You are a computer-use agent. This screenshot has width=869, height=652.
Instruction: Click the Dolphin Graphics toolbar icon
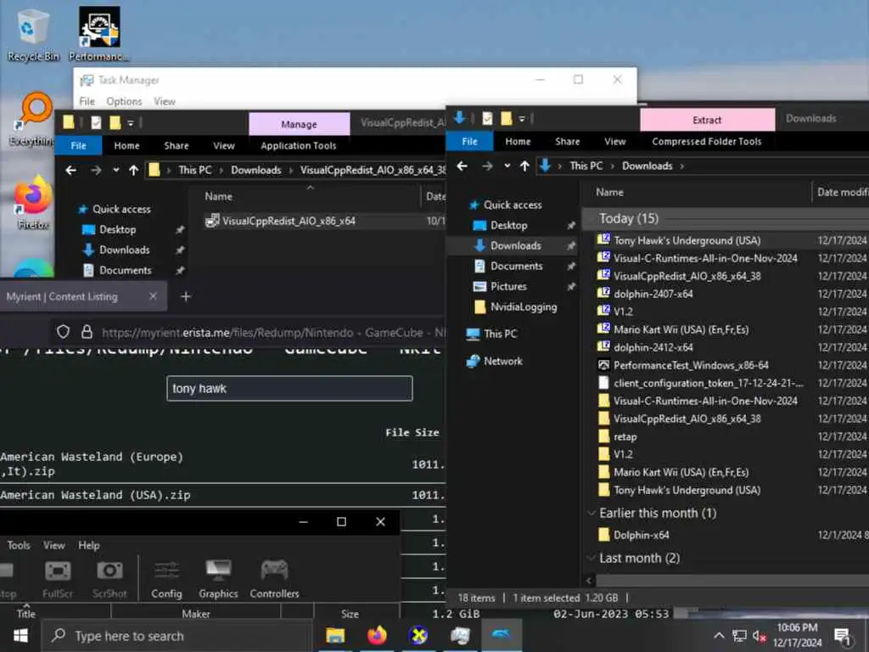218,579
